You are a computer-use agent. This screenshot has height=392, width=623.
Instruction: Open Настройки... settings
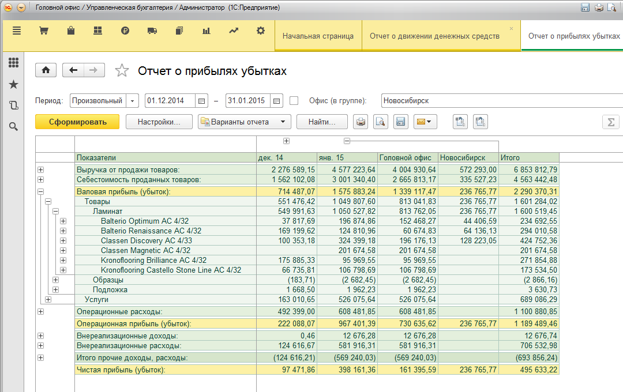click(x=159, y=122)
